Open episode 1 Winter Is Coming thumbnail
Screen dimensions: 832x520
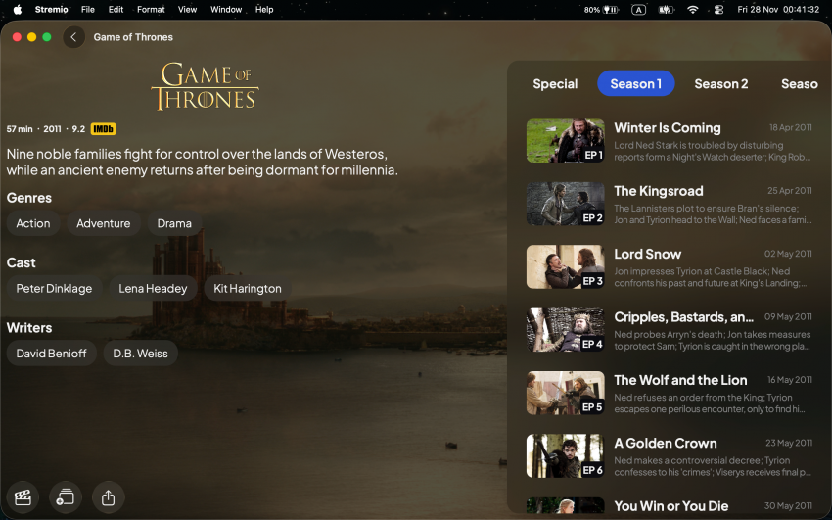[565, 141]
